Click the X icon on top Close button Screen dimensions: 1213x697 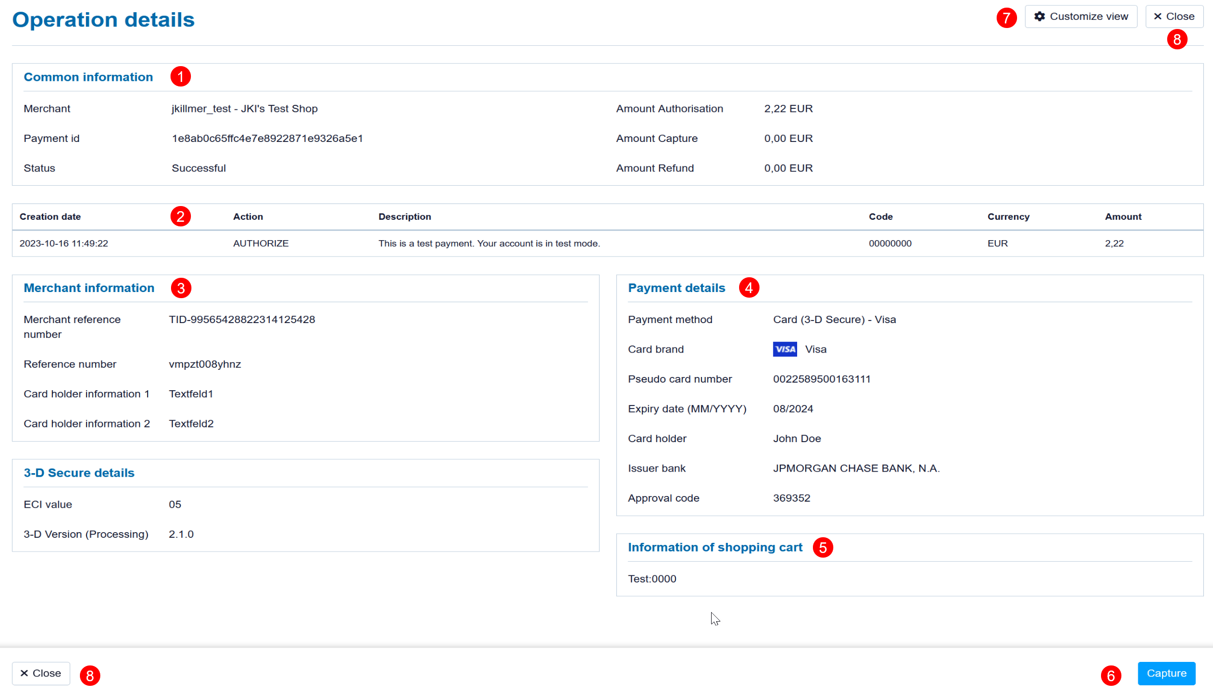click(1158, 17)
